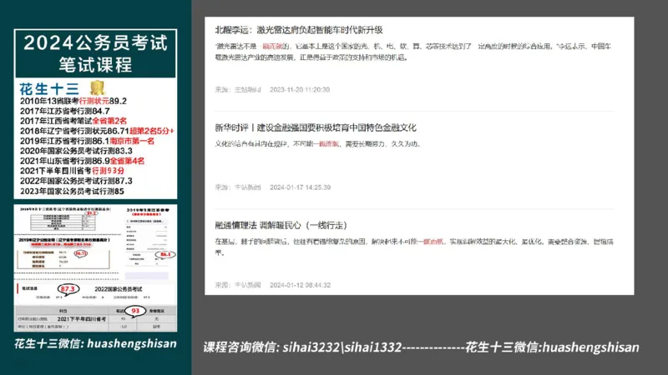Click the 课程咨询微信: sihai3232\sihai1332 caption
Screen dimensions: 668x375
pos(302,347)
